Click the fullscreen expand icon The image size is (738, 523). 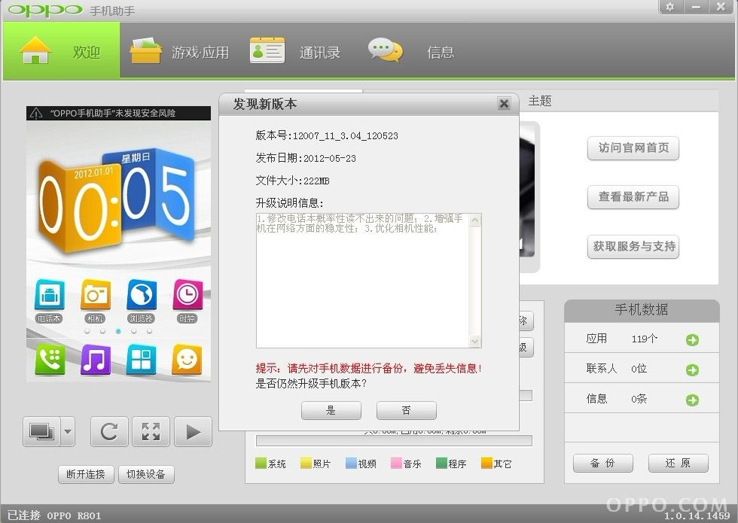click(151, 431)
